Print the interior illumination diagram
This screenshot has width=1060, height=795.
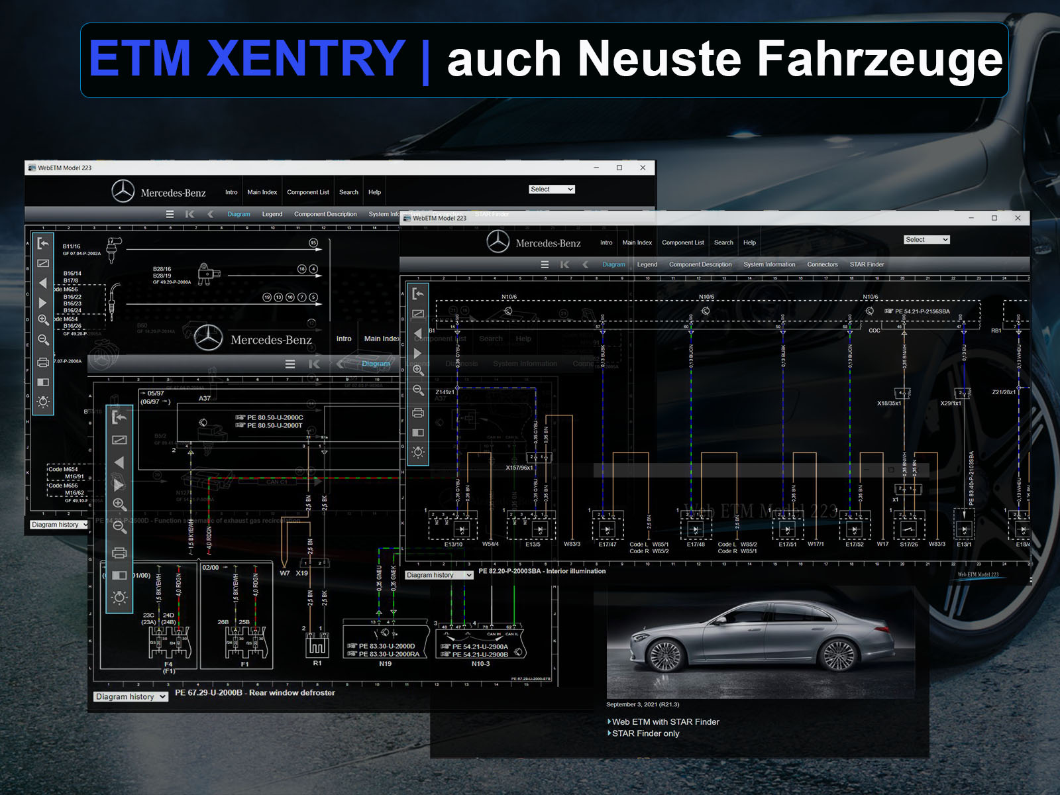(x=418, y=413)
